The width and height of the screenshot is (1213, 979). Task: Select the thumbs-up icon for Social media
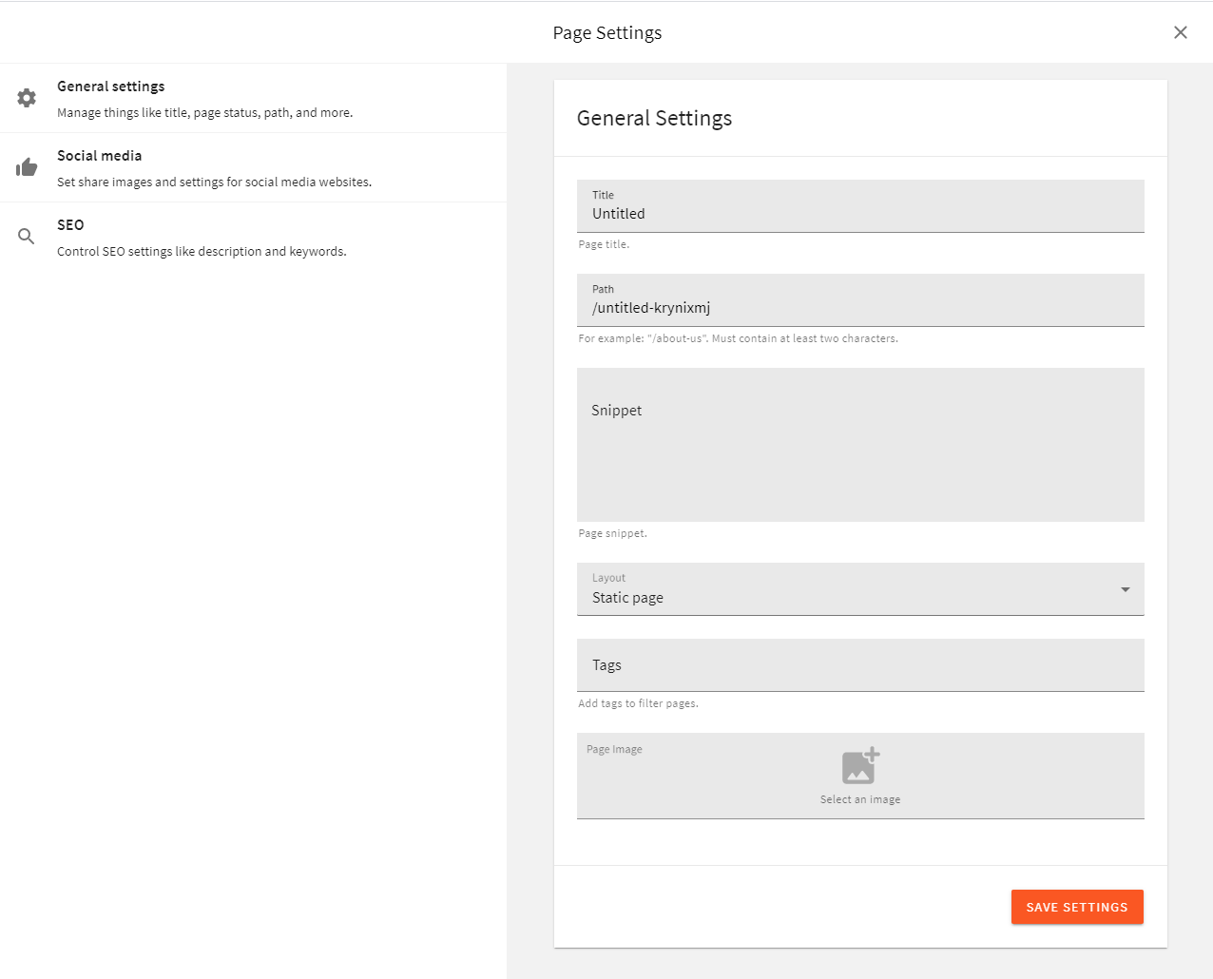pyautogui.click(x=26, y=167)
